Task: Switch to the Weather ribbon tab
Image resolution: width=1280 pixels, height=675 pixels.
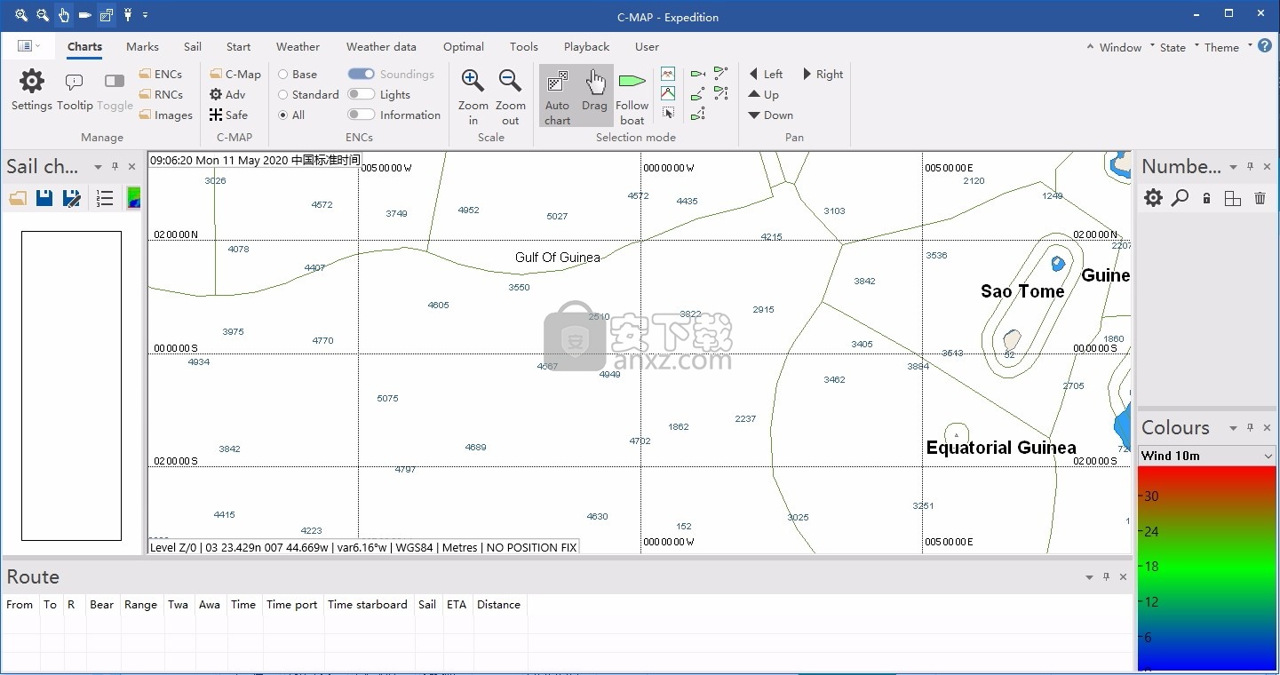Action: pyautogui.click(x=298, y=47)
